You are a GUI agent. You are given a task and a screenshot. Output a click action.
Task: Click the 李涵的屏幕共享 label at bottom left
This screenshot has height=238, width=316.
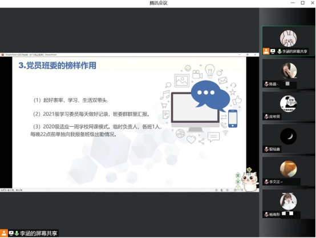coord(38,233)
